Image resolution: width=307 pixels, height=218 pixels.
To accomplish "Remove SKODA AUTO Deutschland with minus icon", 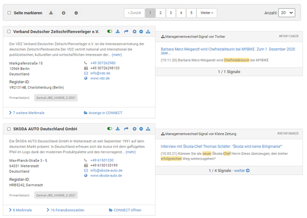I will [141, 129].
